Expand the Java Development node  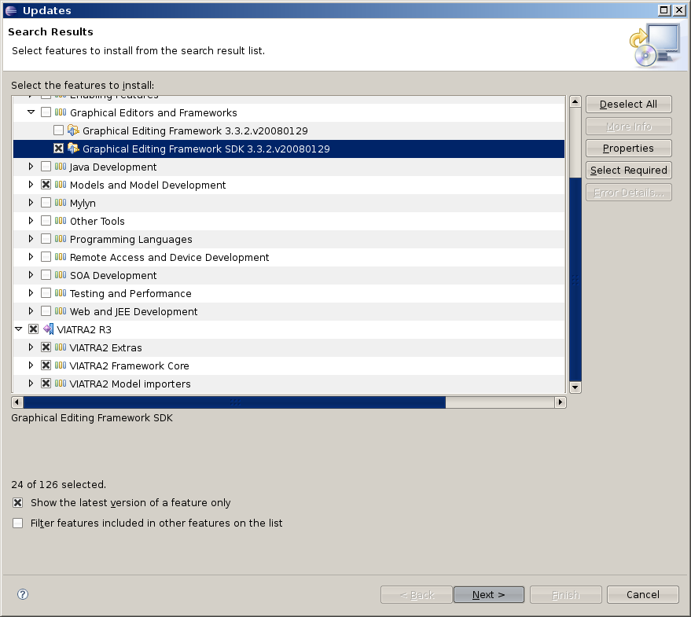[31, 167]
